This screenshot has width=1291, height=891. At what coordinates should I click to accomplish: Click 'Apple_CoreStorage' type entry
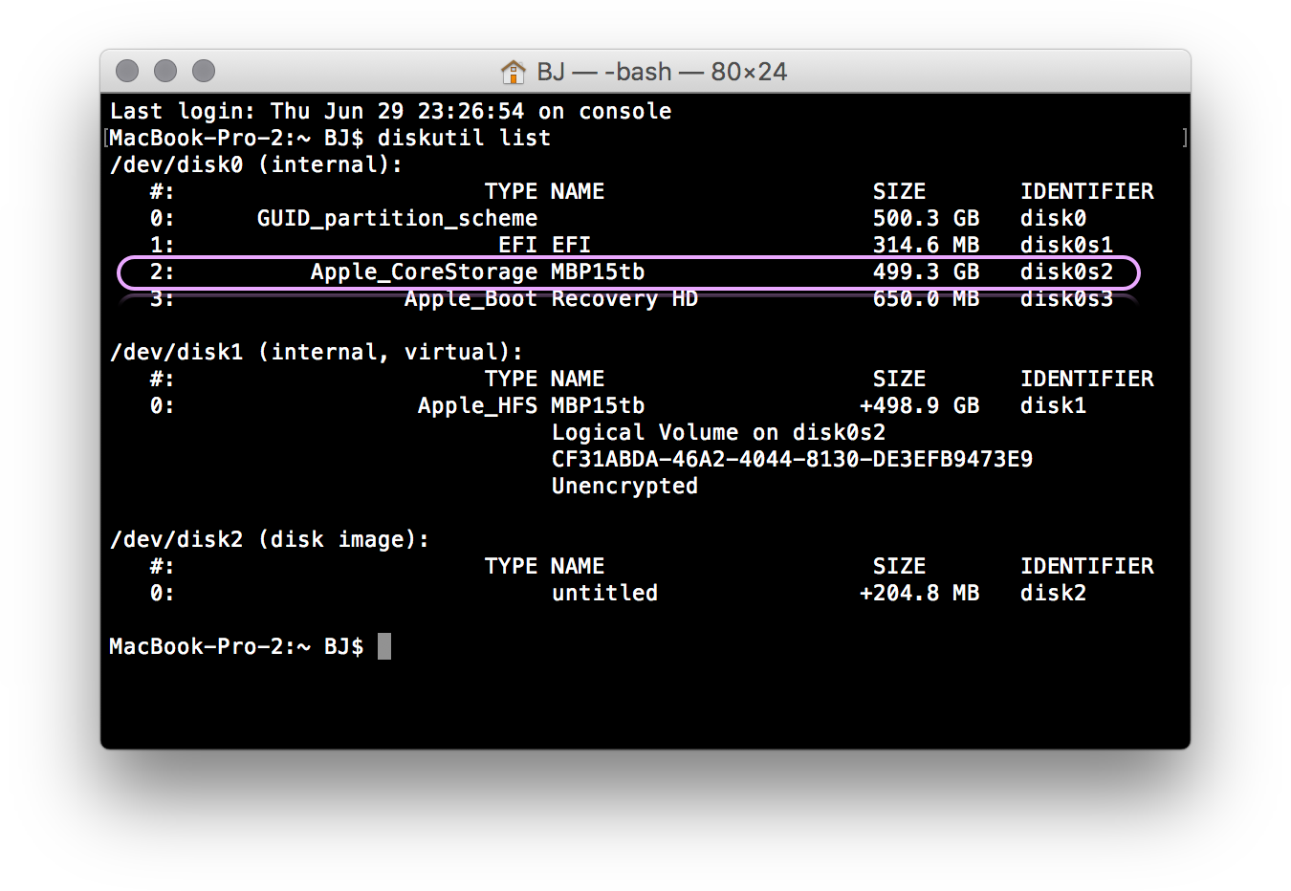424,272
